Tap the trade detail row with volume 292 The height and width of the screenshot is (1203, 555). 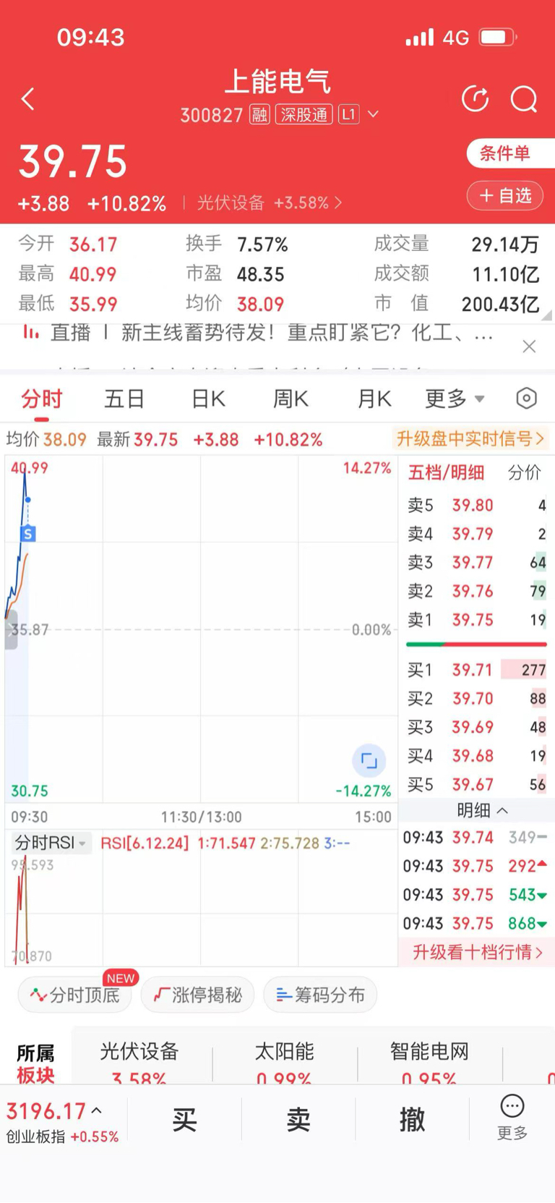[476, 867]
